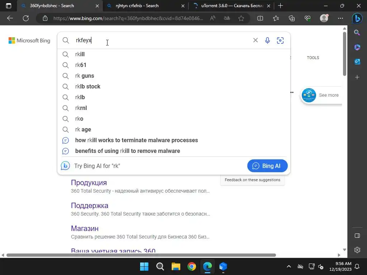Select suggestion rklb stock
The height and width of the screenshot is (275, 367).
[x=174, y=87]
